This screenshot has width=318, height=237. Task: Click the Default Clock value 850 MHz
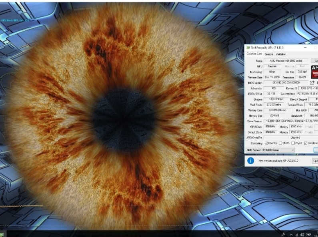270,132
